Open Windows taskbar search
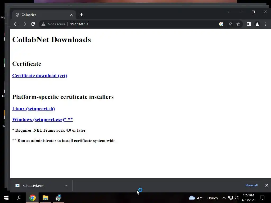The width and height of the screenshot is (271, 203). [19, 198]
